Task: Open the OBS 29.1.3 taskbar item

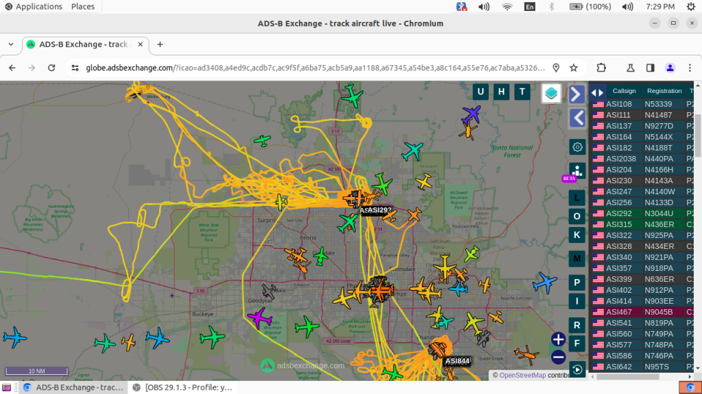Action: pos(182,387)
